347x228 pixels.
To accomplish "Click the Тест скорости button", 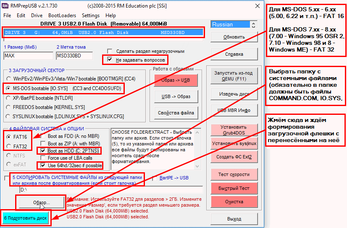I will point(234,174).
